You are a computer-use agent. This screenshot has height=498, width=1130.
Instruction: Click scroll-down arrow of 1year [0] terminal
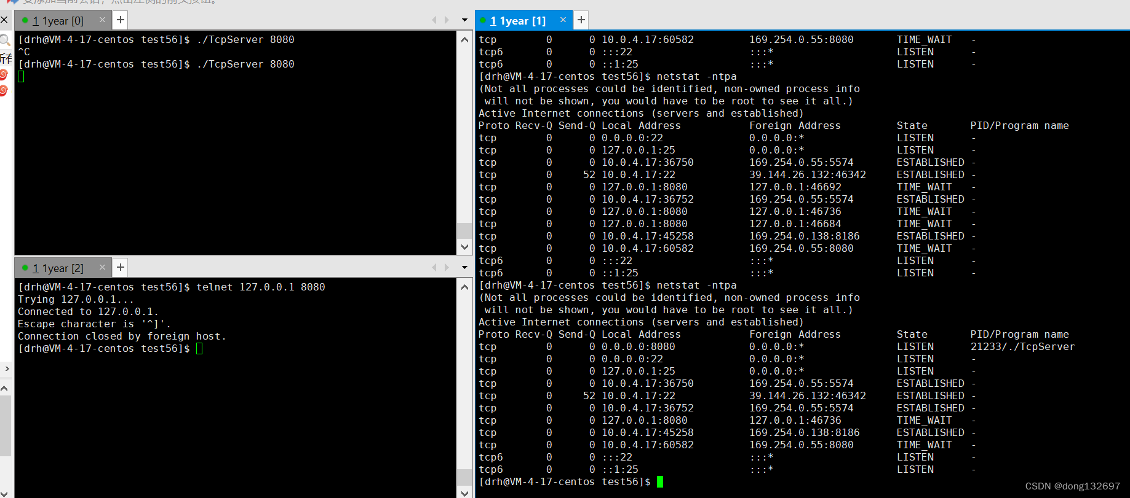click(464, 247)
